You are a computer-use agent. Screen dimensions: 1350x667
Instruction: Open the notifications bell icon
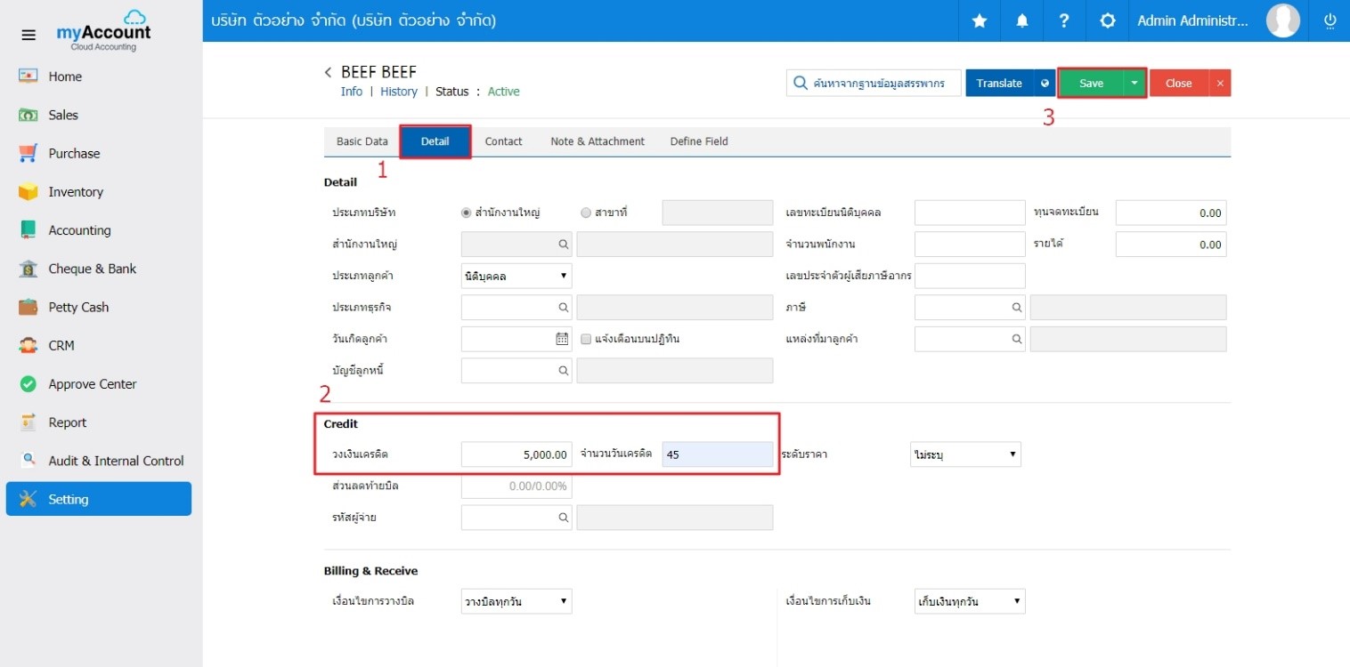(1022, 20)
